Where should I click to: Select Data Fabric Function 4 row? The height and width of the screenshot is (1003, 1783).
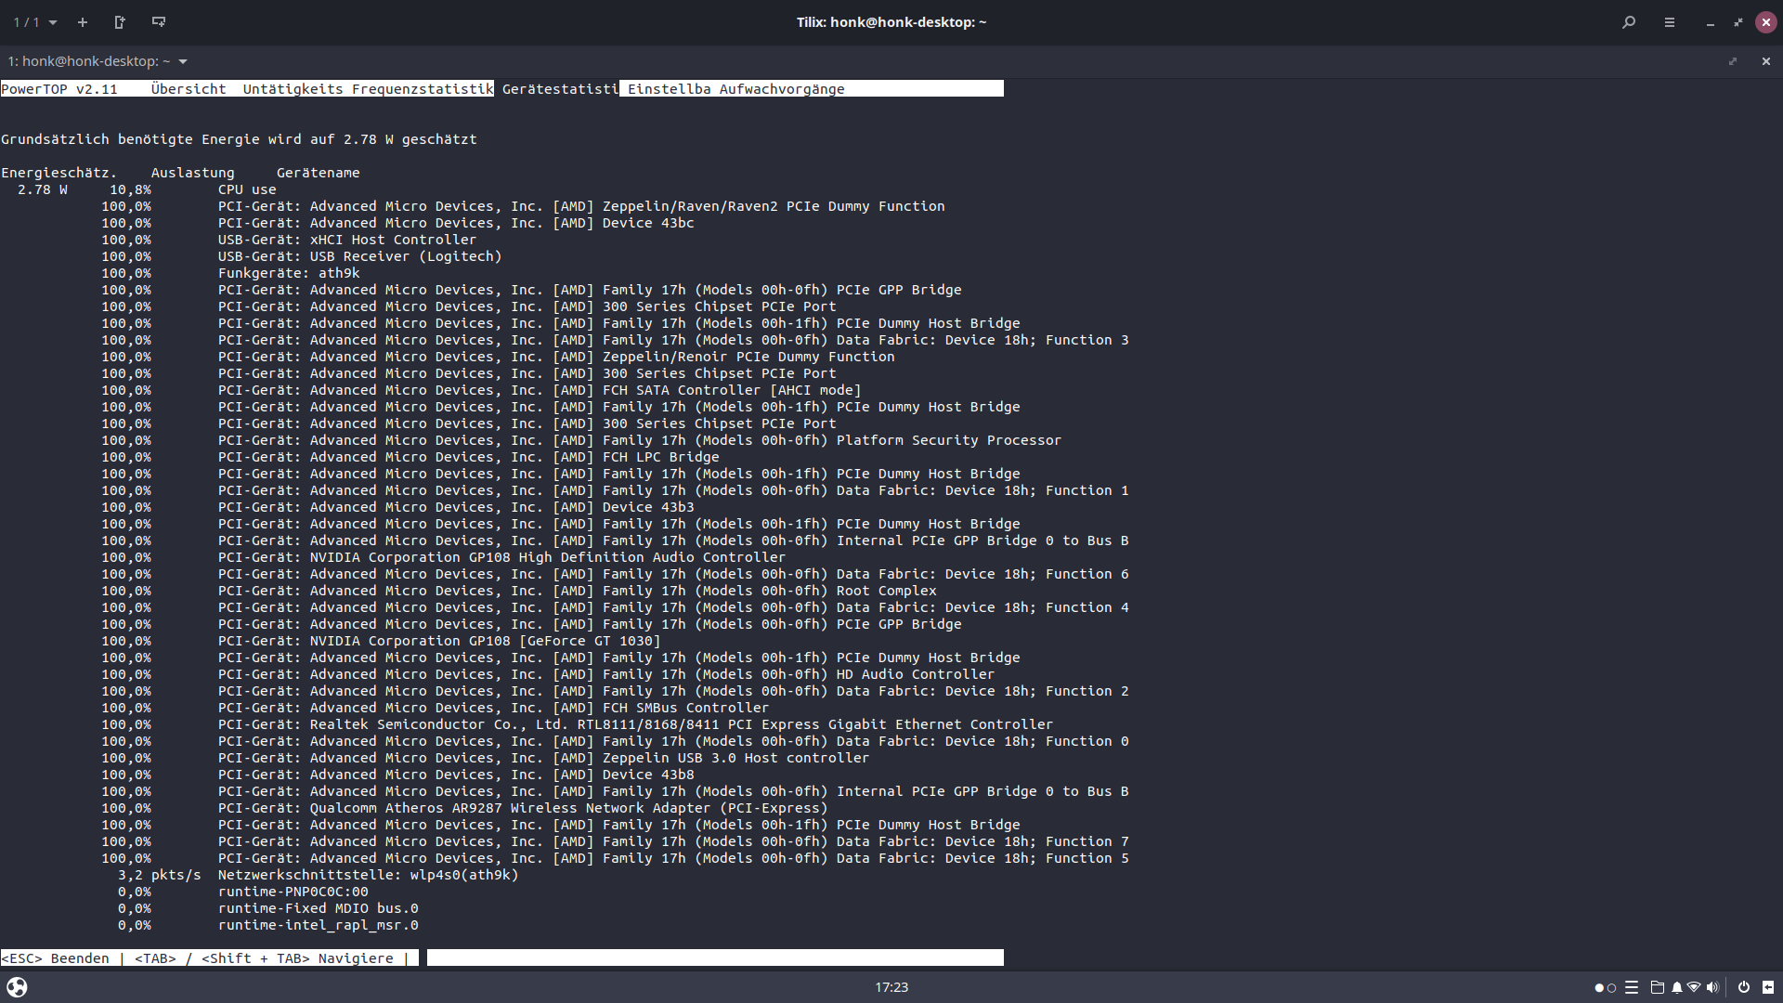click(x=615, y=607)
